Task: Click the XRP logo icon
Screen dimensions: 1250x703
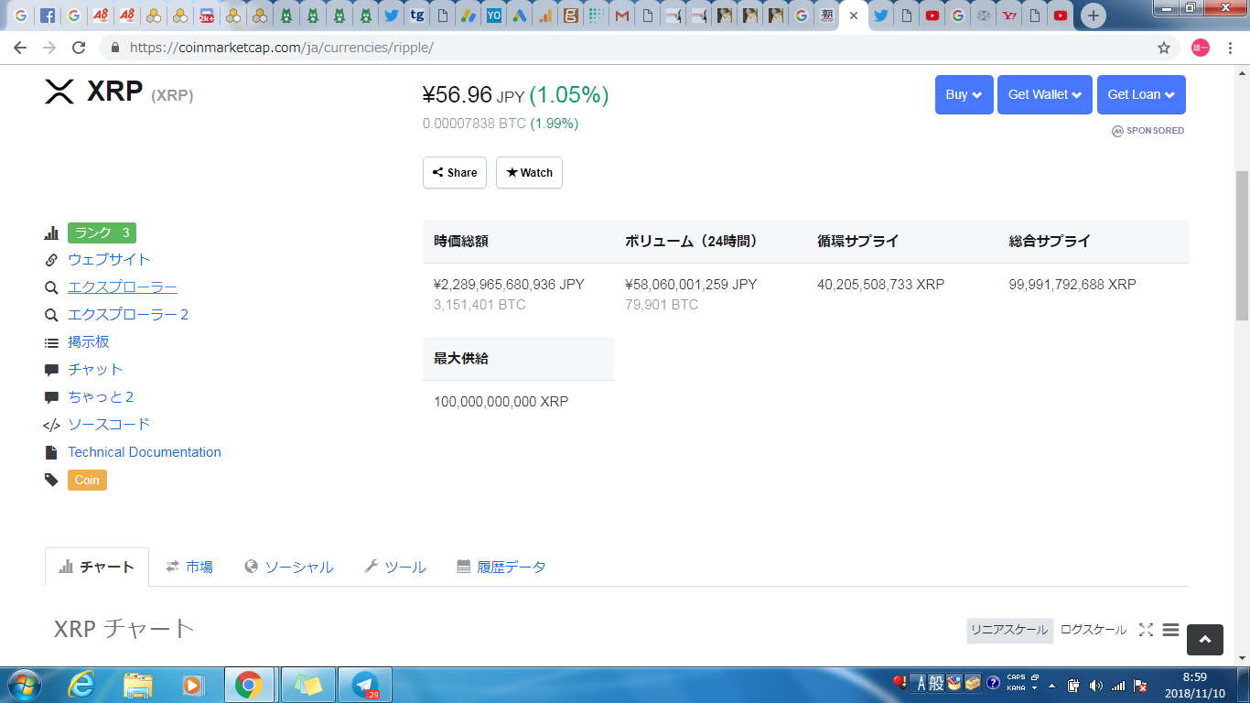Action: pyautogui.click(x=59, y=92)
